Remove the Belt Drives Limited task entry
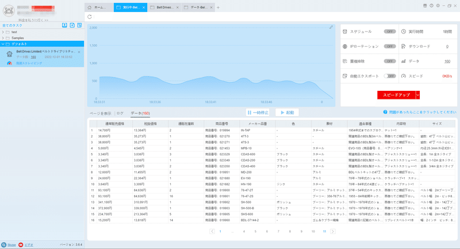The width and height of the screenshot is (460, 249). point(79,52)
